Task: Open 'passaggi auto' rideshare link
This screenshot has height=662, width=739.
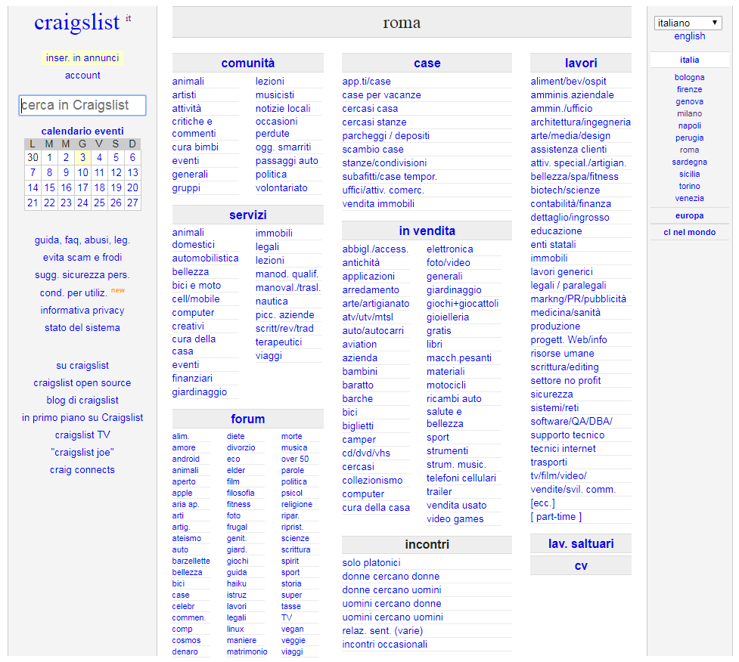Action: click(x=287, y=160)
